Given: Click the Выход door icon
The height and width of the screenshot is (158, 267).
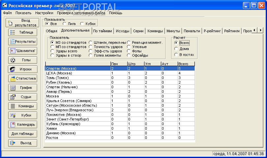Looking at the screenshot, I should pyautogui.click(x=13, y=143).
